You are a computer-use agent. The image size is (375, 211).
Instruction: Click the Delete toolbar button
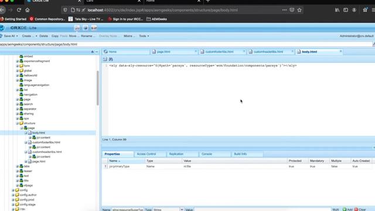point(43,36)
